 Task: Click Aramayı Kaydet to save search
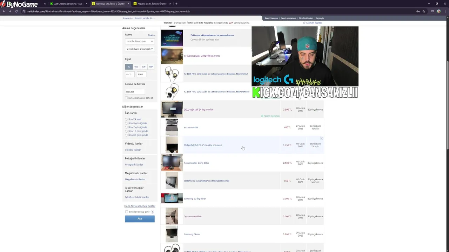pyautogui.click(x=313, y=23)
